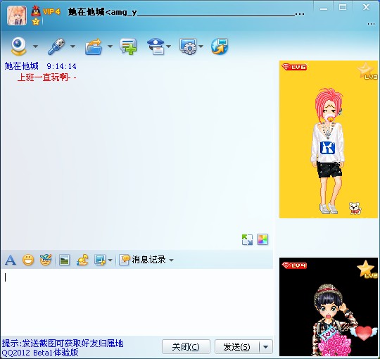Click the star level icon below penguin
The image size is (380, 359).
click(x=36, y=22)
